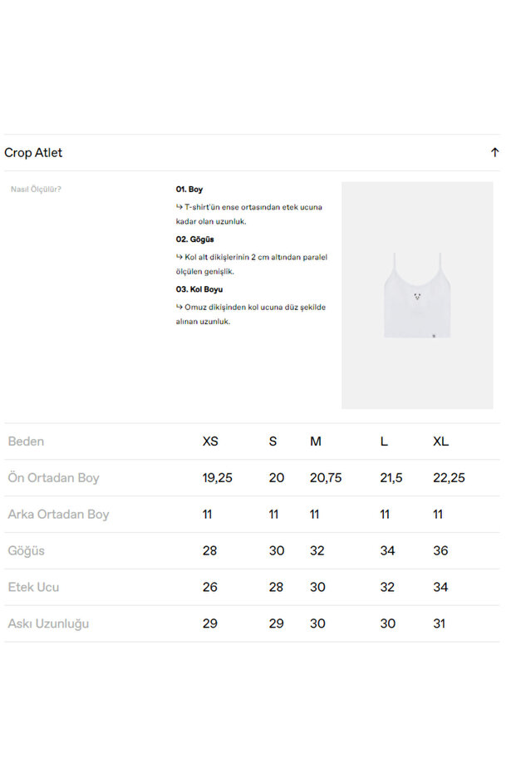Screen dimensions: 516x774
Task: Choose the M size column header
Action: tap(316, 441)
